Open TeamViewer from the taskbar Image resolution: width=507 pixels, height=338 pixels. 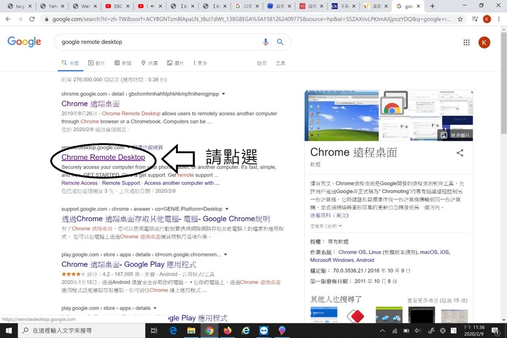pyautogui.click(x=264, y=331)
